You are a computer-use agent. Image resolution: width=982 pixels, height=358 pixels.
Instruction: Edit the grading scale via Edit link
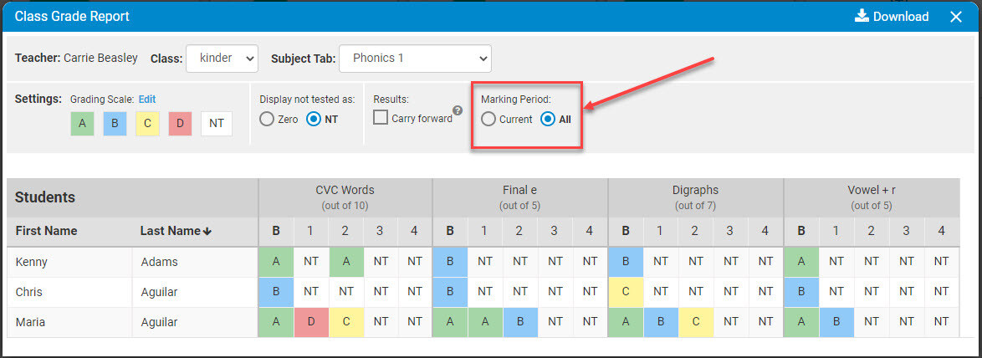[x=147, y=99]
